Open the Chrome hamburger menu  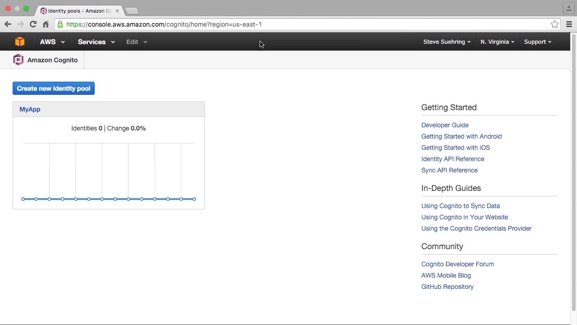click(x=569, y=24)
